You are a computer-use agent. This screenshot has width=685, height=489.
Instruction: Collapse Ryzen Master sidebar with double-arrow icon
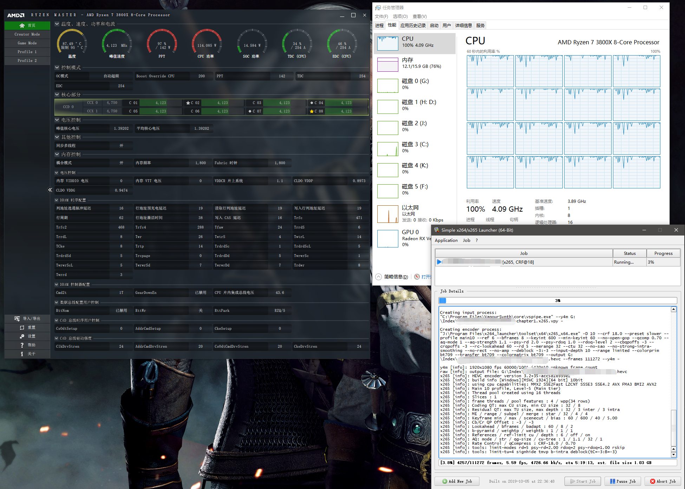pyautogui.click(x=50, y=190)
